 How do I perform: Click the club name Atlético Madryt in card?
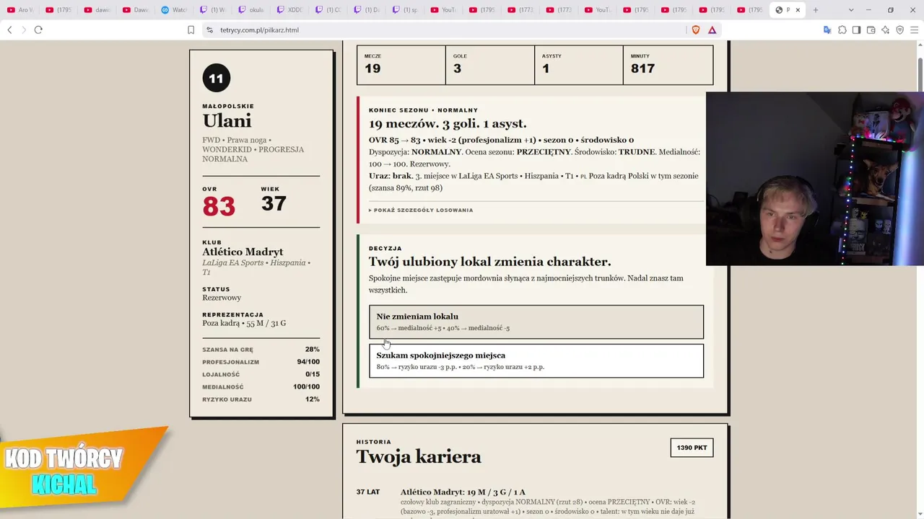coord(243,252)
